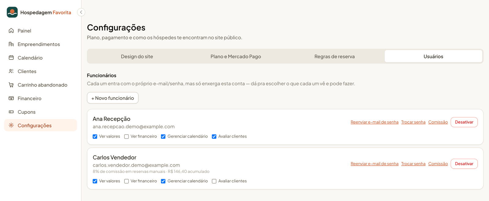This screenshot has height=201, width=489.
Task: Click the Funcionários section heading
Action: (102, 76)
